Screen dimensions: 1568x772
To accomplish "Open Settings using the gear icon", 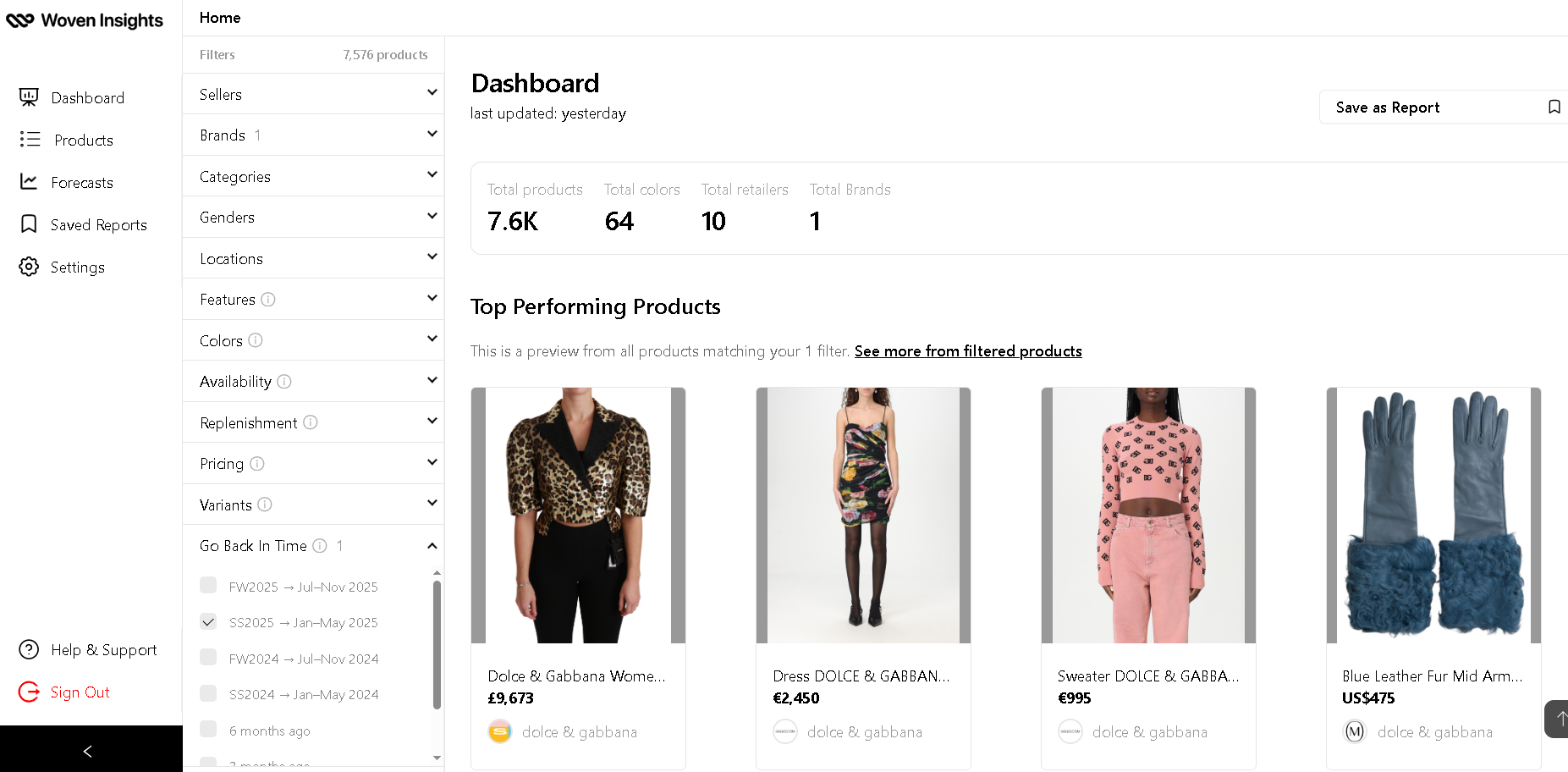I will (x=29, y=267).
